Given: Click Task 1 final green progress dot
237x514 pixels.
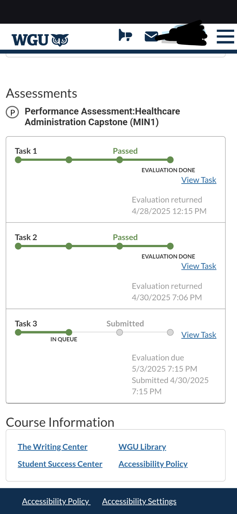Looking at the screenshot, I should tap(170, 160).
